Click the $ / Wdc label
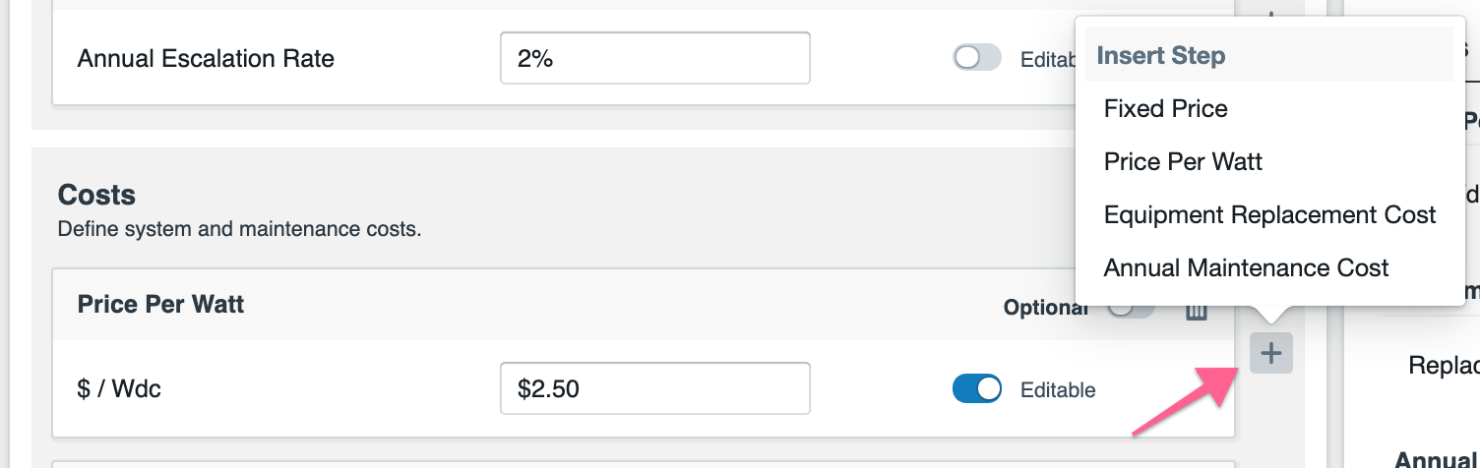The height and width of the screenshot is (468, 1480). (119, 388)
